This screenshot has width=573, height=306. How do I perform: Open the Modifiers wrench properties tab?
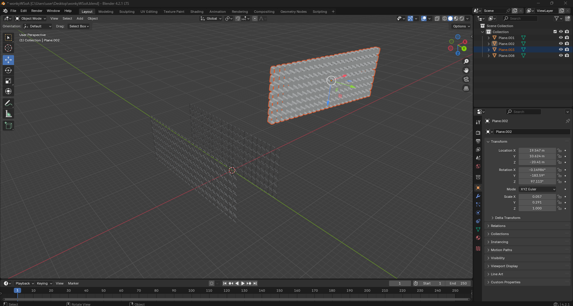coord(478,196)
